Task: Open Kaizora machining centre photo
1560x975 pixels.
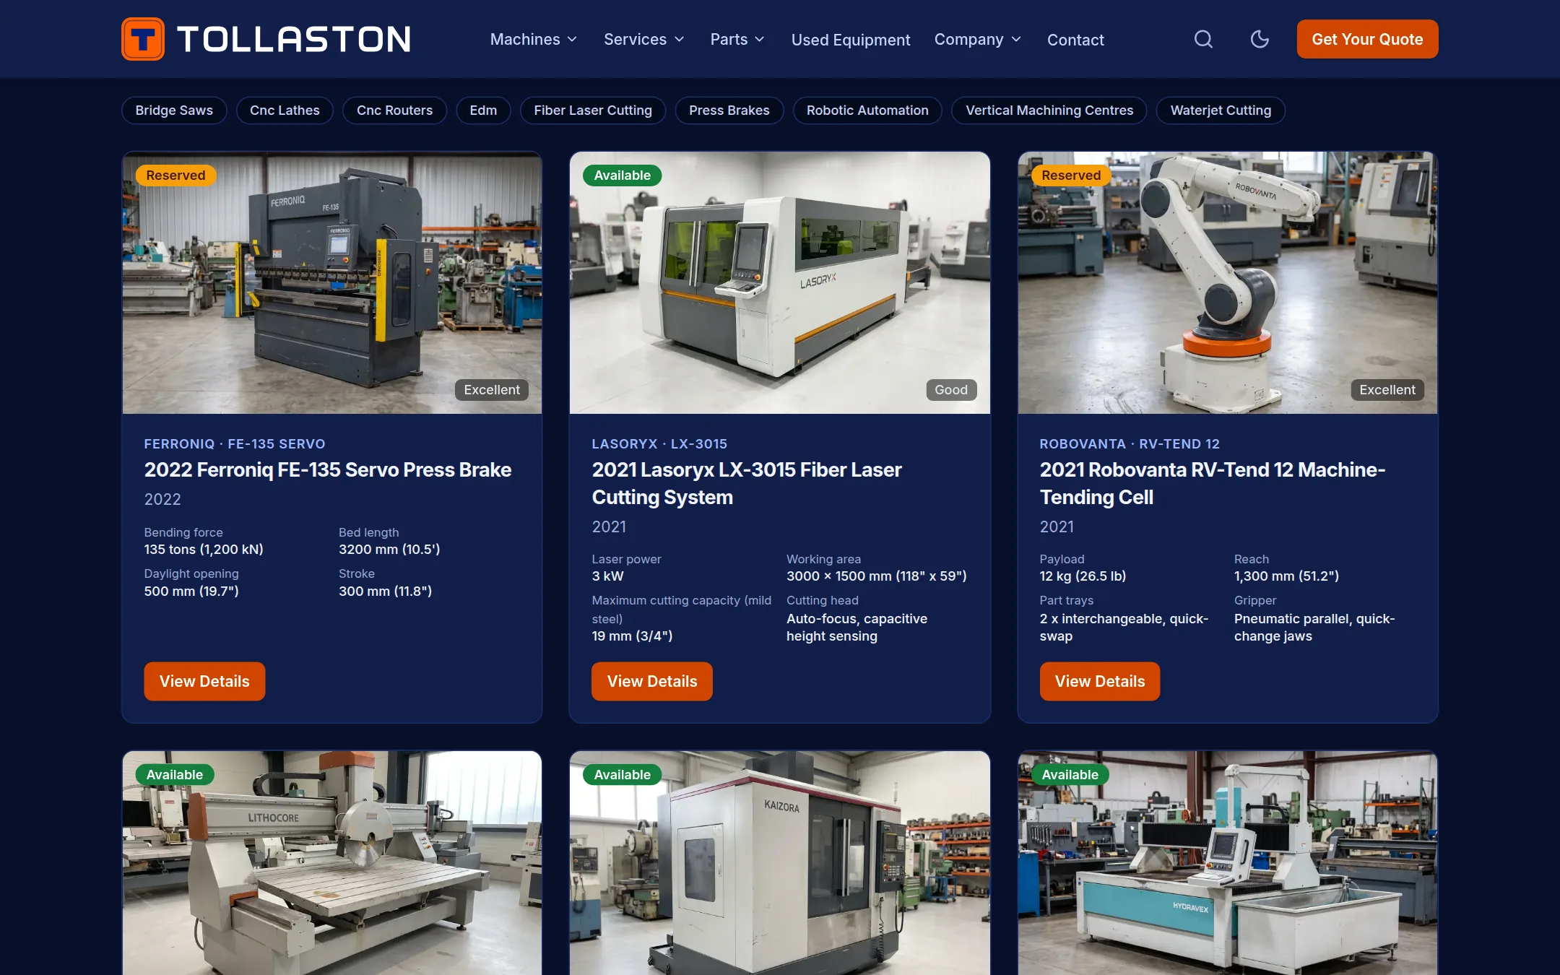Action: tap(780, 863)
